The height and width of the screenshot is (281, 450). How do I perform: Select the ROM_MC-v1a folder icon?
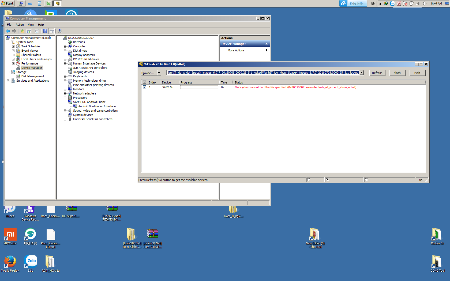coord(51,264)
